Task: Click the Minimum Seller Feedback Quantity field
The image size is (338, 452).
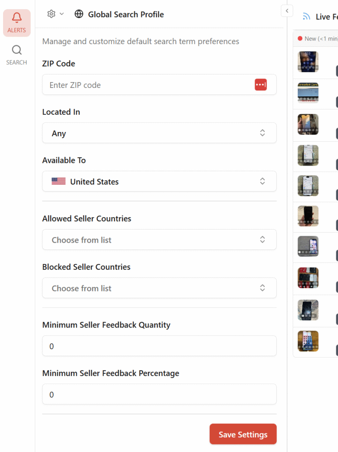Action: 159,346
